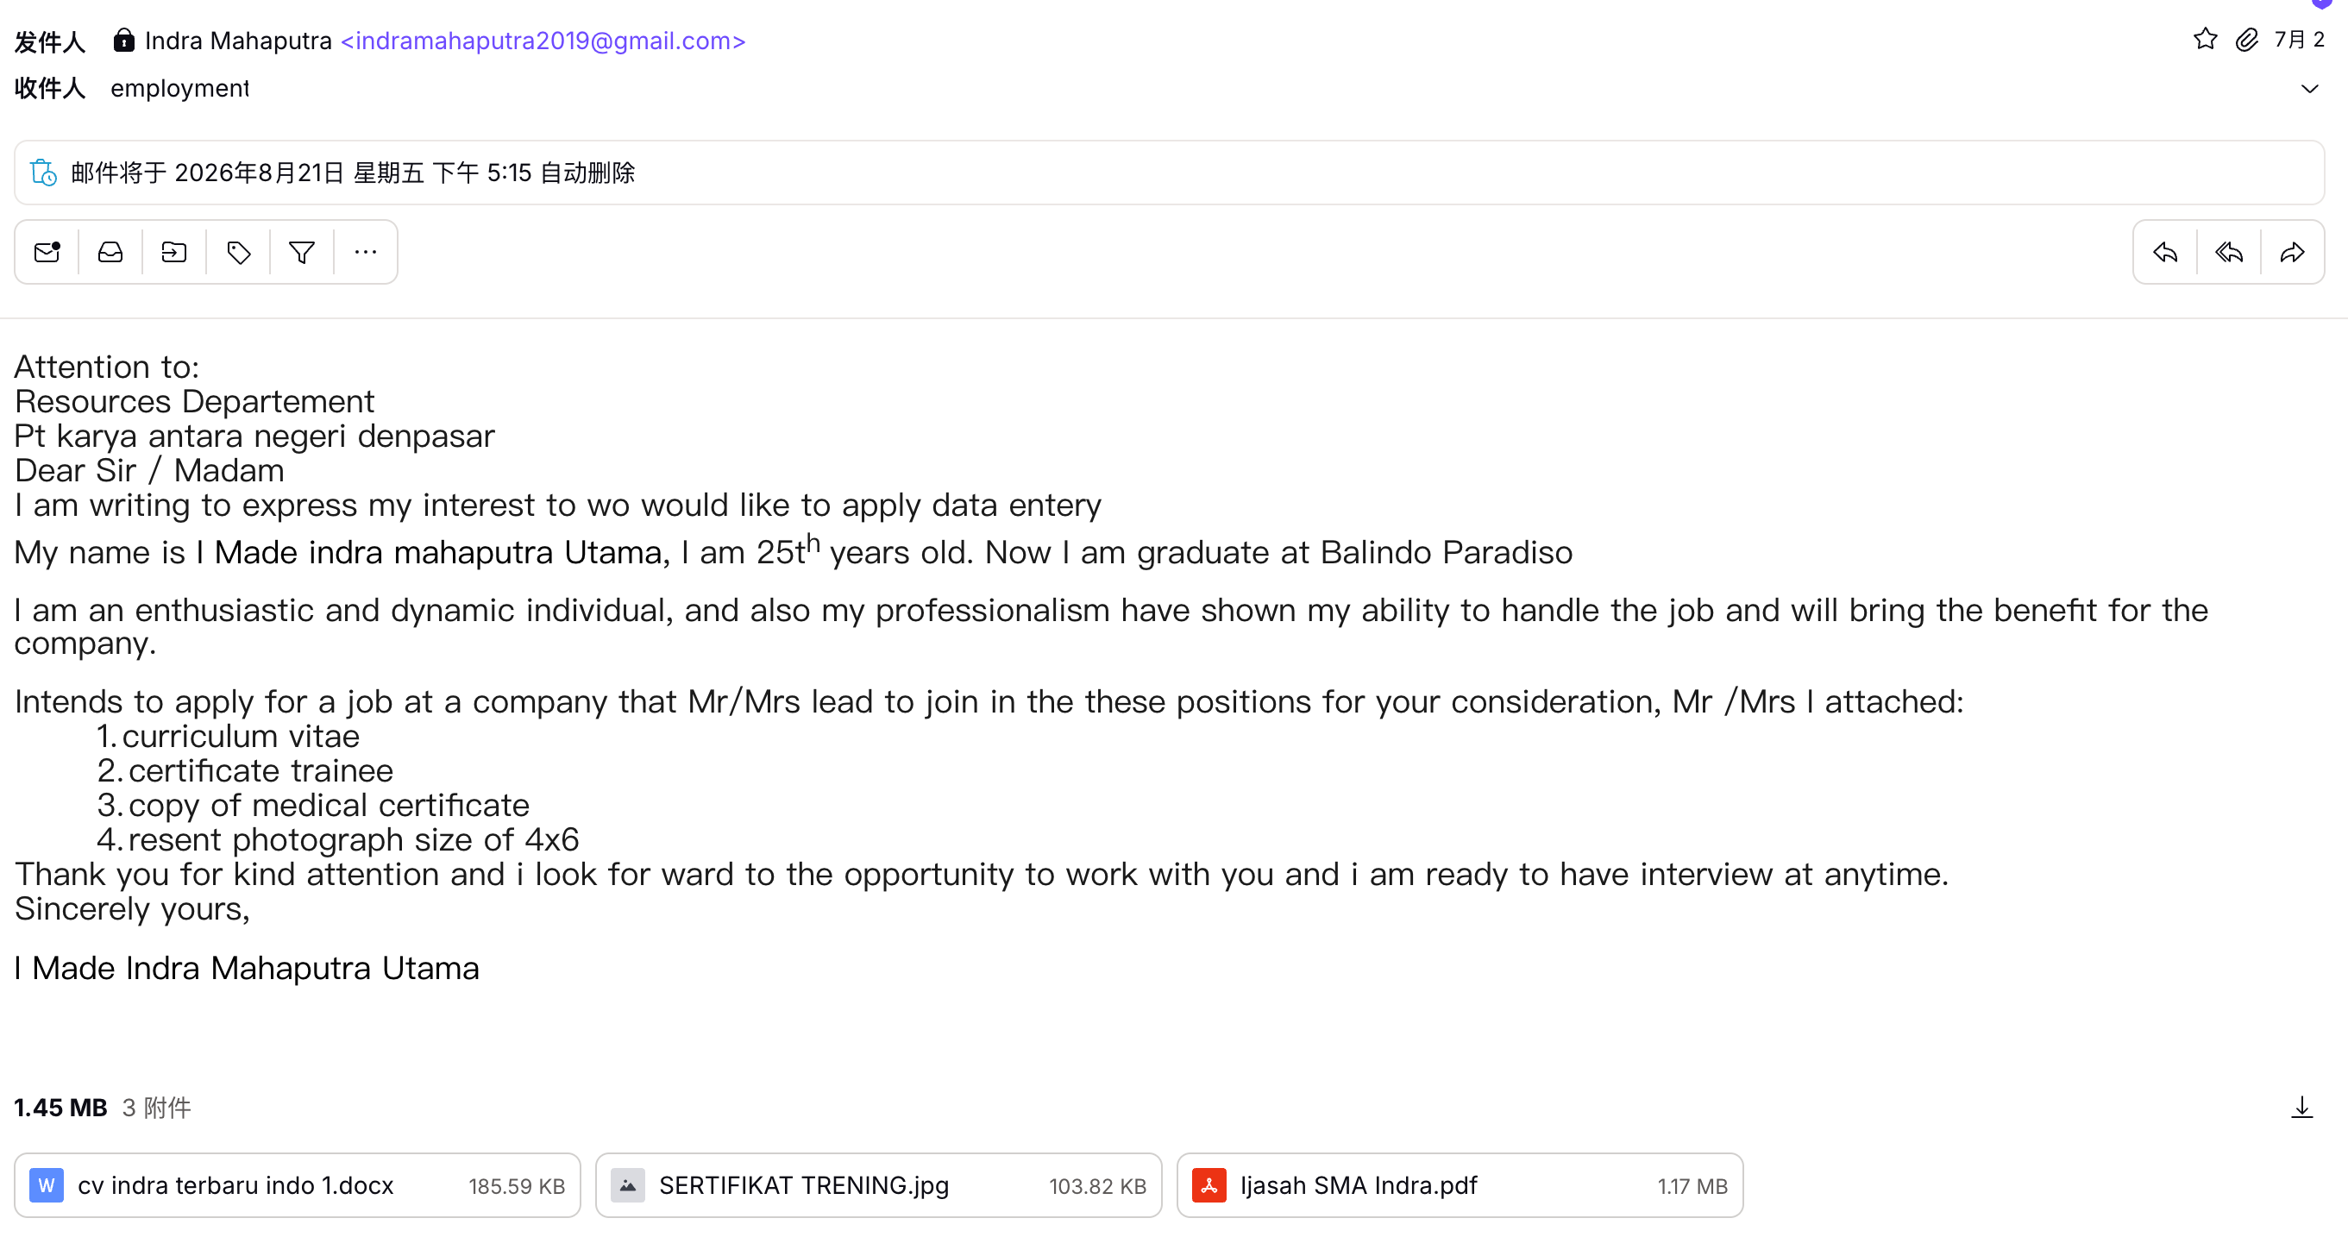The width and height of the screenshot is (2348, 1256).
Task: Click the sender lock encryption icon
Action: tap(124, 40)
